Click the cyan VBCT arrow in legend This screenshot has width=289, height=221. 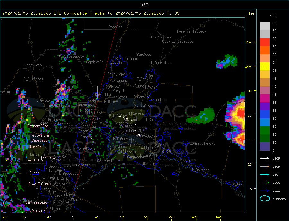[x=265, y=174]
